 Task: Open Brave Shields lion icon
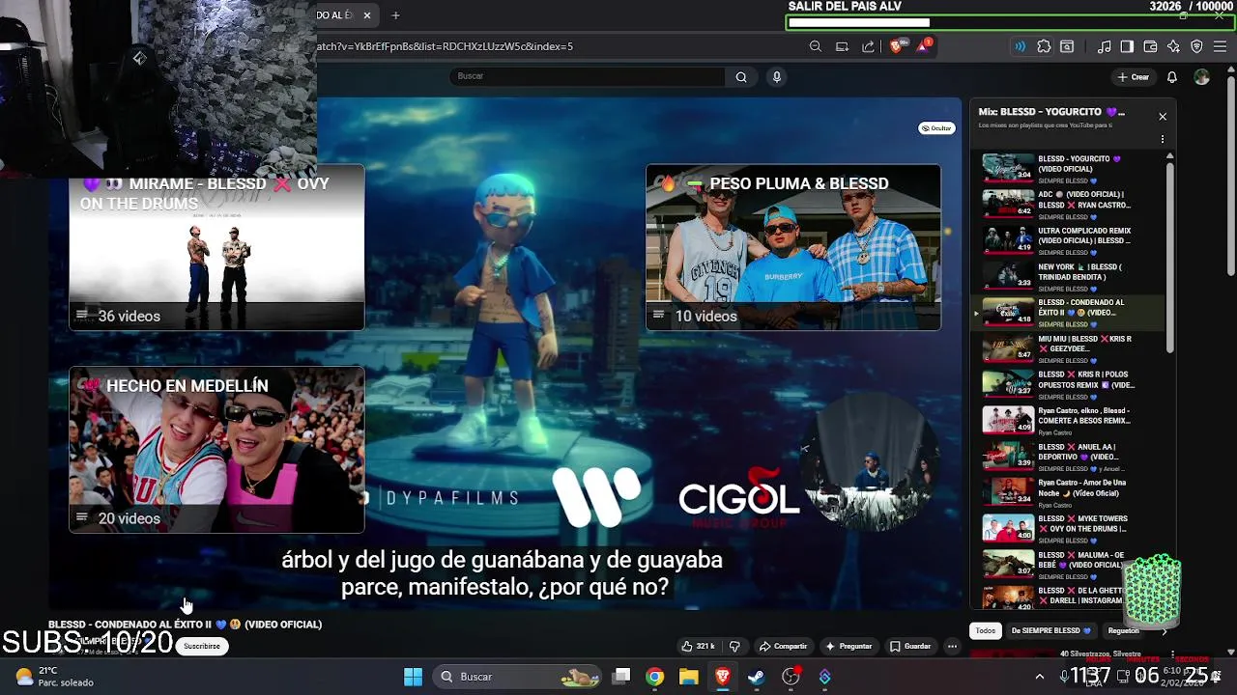(x=897, y=46)
